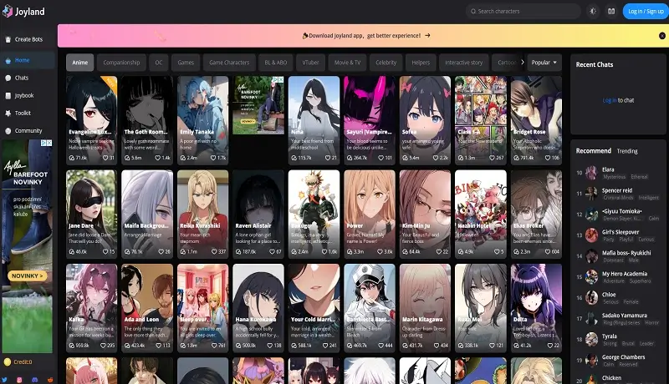Image resolution: width=669 pixels, height=384 pixels.
Task: Click the Reddit icon in the sidebar footer
Action: 49,379
